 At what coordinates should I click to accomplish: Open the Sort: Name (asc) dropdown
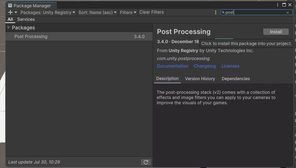(x=97, y=13)
